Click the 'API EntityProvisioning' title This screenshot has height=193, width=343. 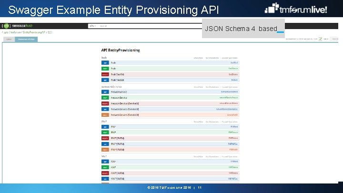pos(121,51)
